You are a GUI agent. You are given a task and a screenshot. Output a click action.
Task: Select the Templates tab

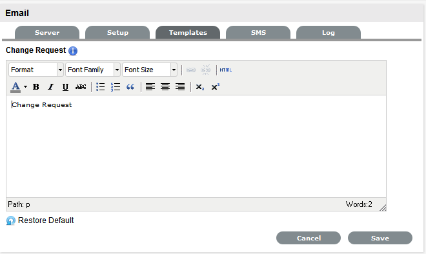pyautogui.click(x=188, y=33)
